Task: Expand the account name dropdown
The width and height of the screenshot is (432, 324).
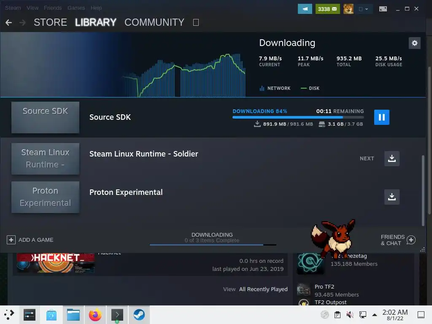Action: click(364, 9)
